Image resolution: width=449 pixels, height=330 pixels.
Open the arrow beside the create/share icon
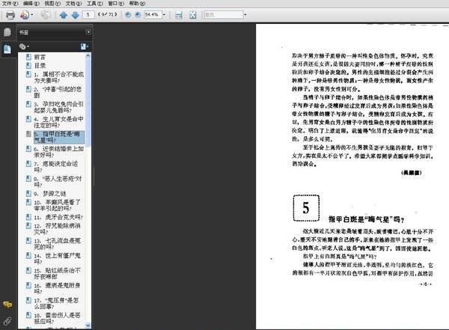pyautogui.click(x=31, y=15)
